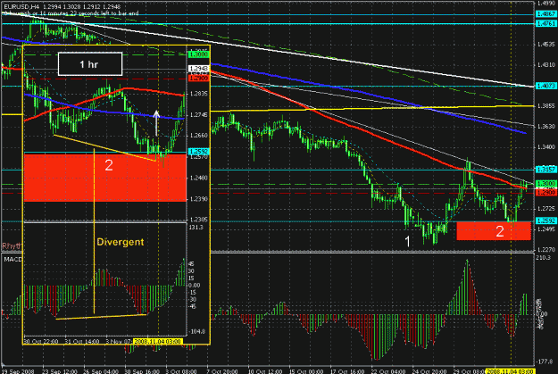Click the MACD indicator window label
The width and height of the screenshot is (558, 374).
(x=12, y=260)
